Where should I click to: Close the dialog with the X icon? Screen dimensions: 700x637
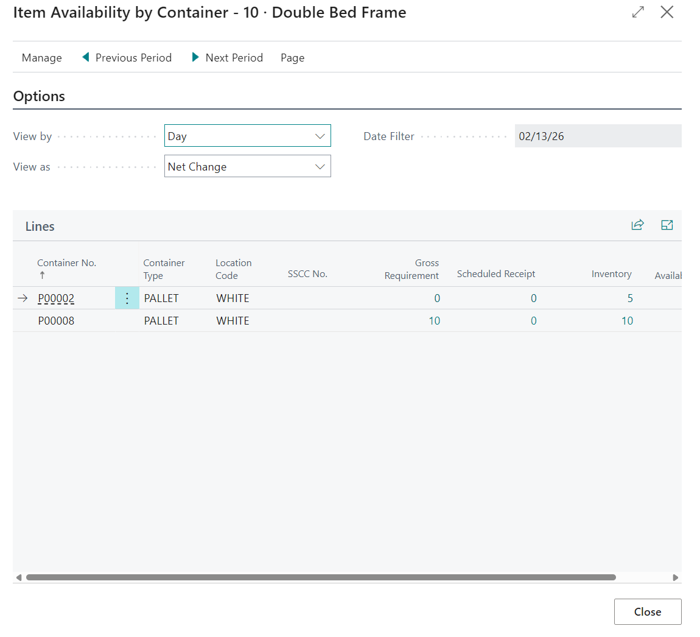click(x=667, y=12)
